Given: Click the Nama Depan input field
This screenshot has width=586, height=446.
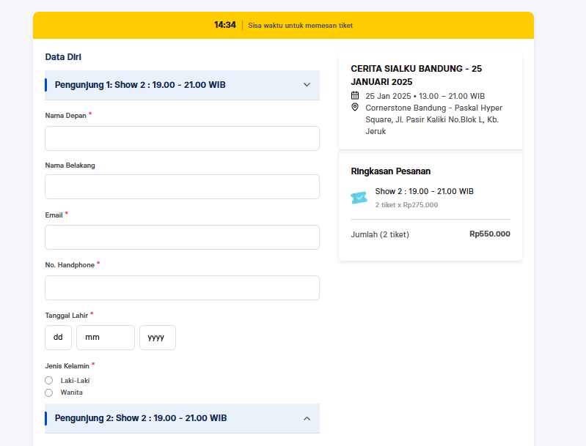Looking at the screenshot, I should (x=182, y=138).
